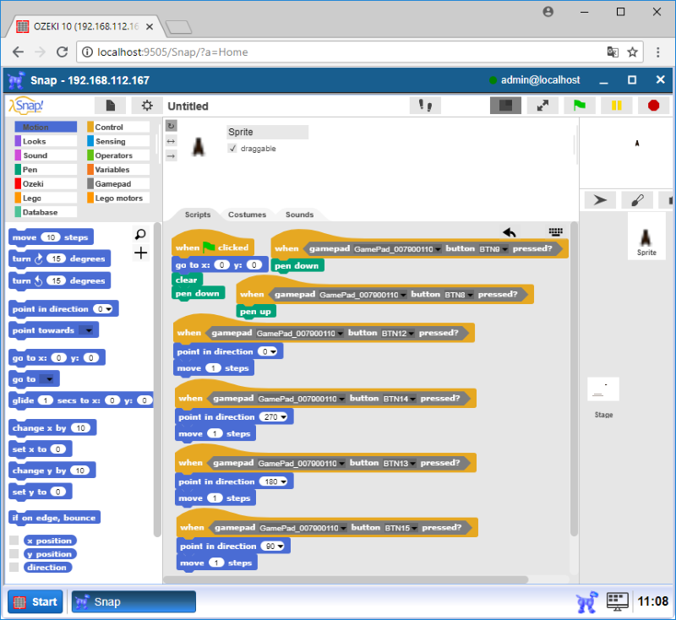Add a new turtle sprite
Screen dimensions: 676x620
click(x=600, y=200)
